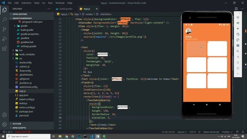The height and width of the screenshot is (139, 247).
Task: Click the emulator zoom icon
Action: 238,51
